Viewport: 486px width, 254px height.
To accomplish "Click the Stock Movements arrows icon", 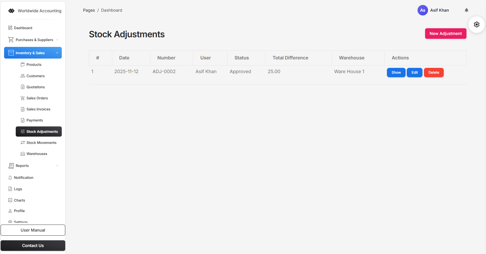I will [x=23, y=143].
